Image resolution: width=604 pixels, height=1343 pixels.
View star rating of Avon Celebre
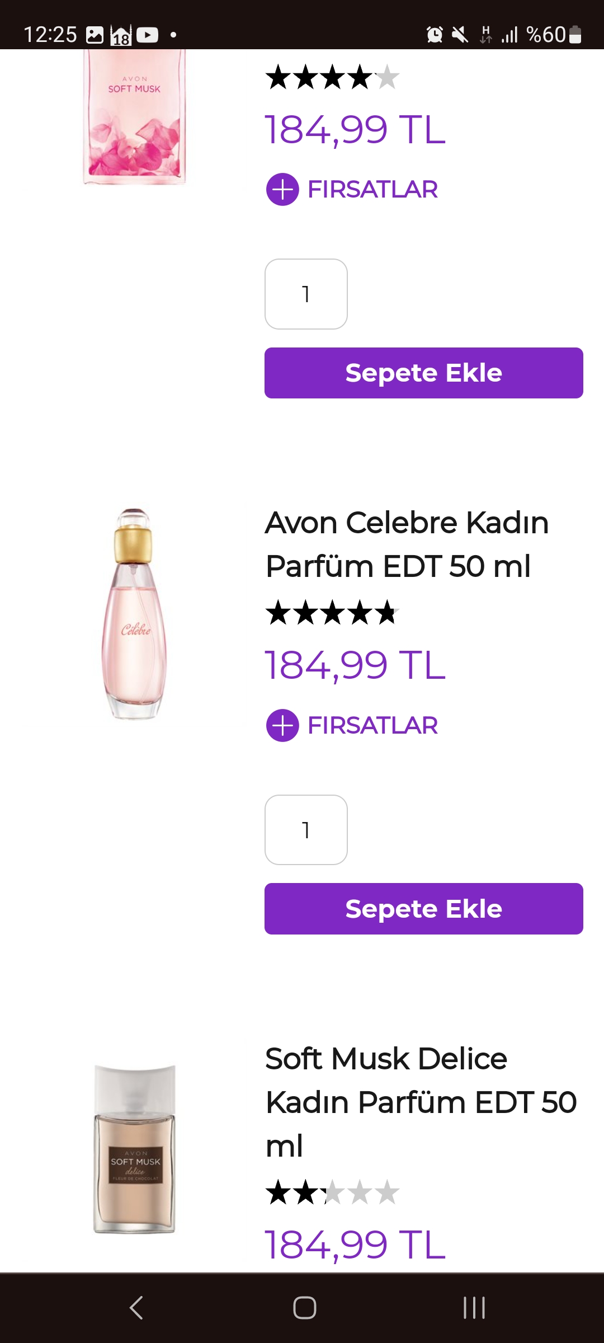(332, 613)
